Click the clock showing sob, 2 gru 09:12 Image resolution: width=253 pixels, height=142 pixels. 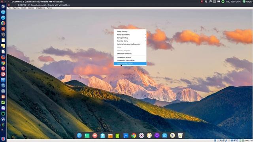pyautogui.click(x=234, y=2)
